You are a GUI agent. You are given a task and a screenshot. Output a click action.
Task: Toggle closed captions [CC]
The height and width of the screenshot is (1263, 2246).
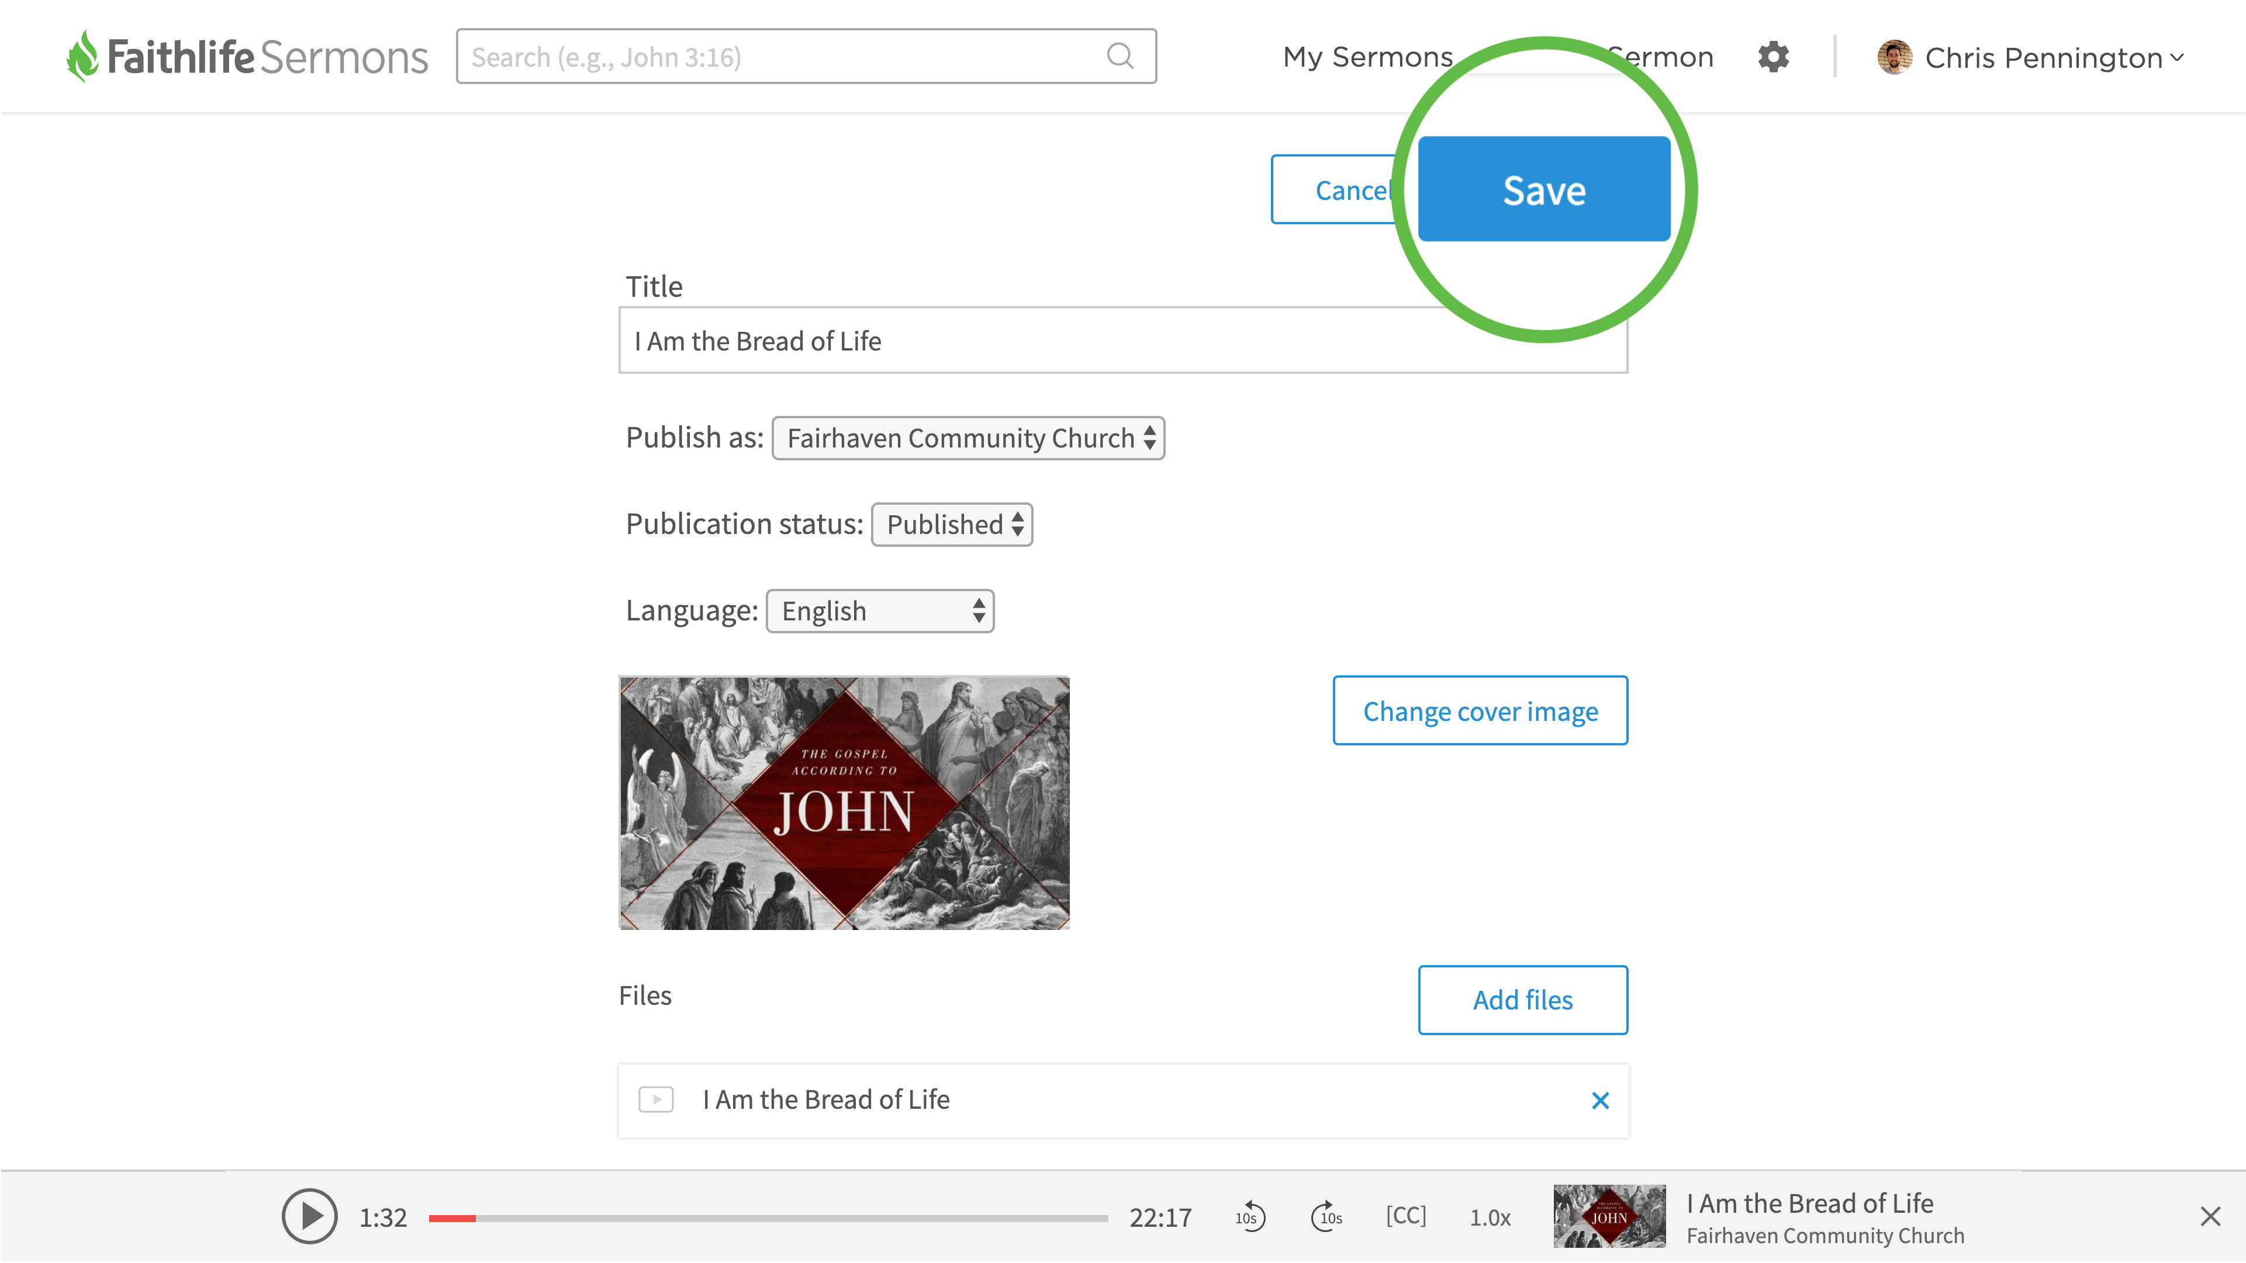pos(1405,1216)
